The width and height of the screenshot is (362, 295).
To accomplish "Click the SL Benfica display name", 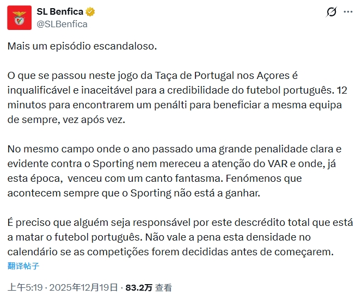I will click(60, 12).
